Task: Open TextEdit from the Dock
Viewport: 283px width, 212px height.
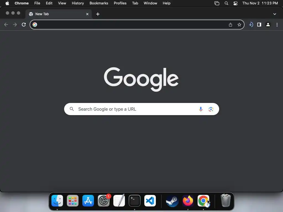Action: click(119, 201)
